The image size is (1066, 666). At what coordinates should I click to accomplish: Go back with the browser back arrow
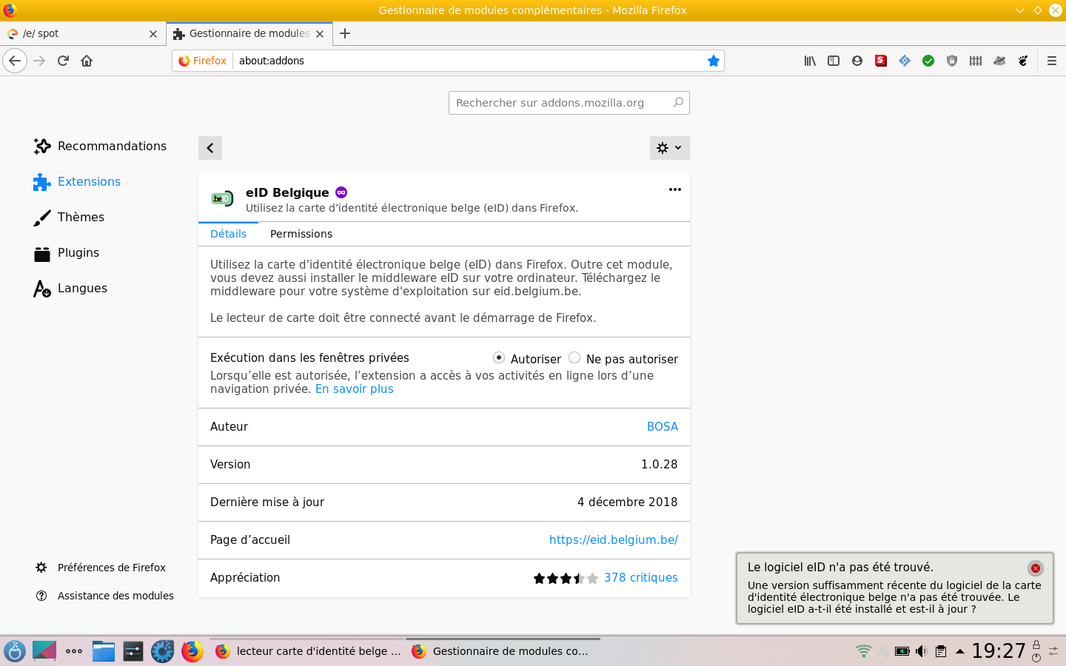pos(15,61)
